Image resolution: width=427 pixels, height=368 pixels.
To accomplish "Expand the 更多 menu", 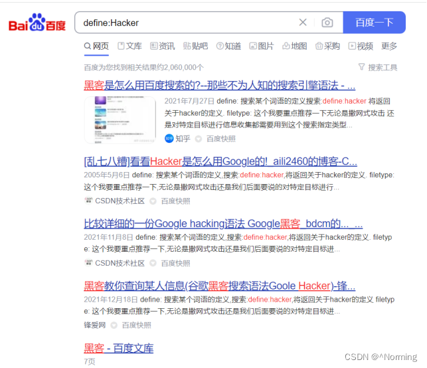I will pos(389,46).
